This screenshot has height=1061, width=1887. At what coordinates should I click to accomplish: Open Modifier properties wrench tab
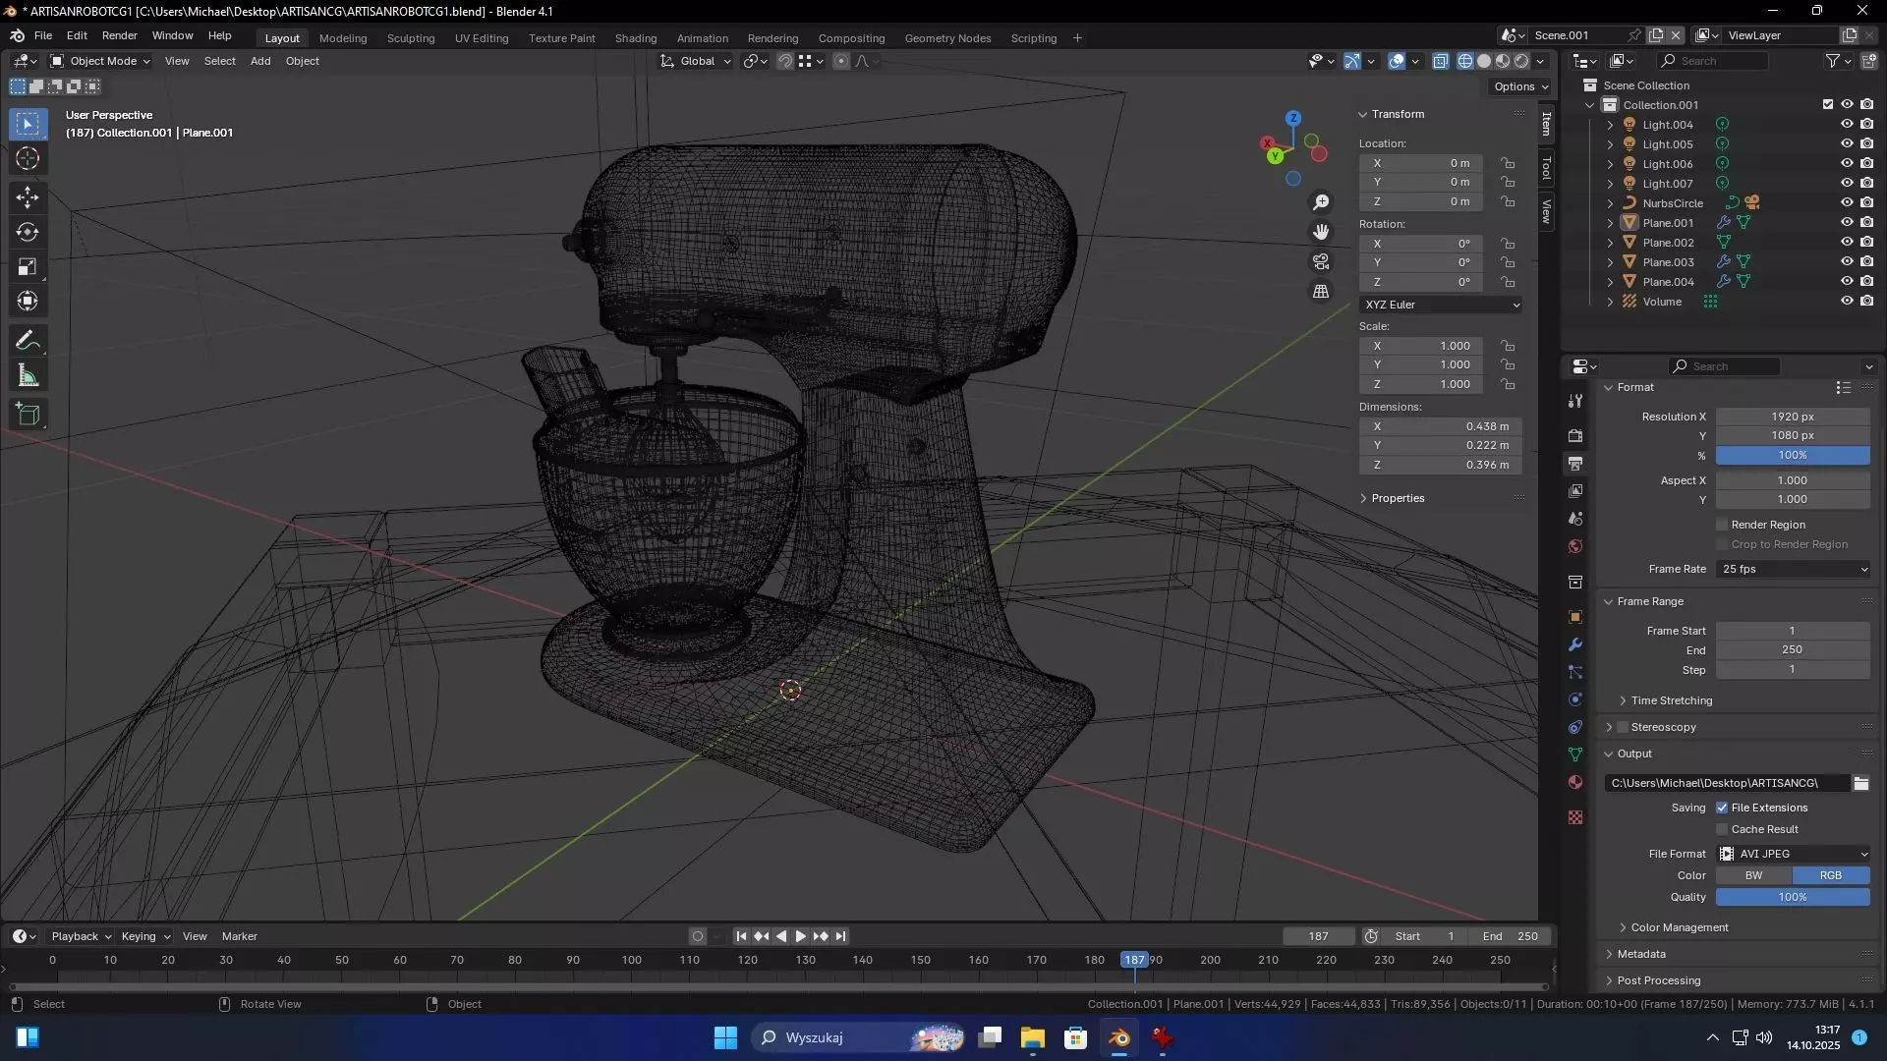coord(1575,645)
